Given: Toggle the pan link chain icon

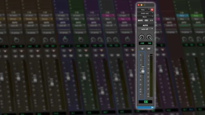Looking at the screenshot, I should click(146, 20).
